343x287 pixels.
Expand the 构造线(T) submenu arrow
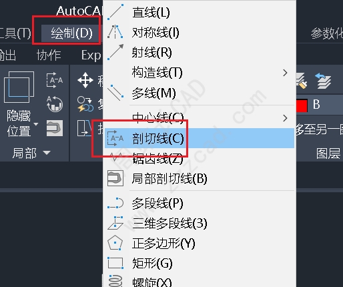pos(285,73)
